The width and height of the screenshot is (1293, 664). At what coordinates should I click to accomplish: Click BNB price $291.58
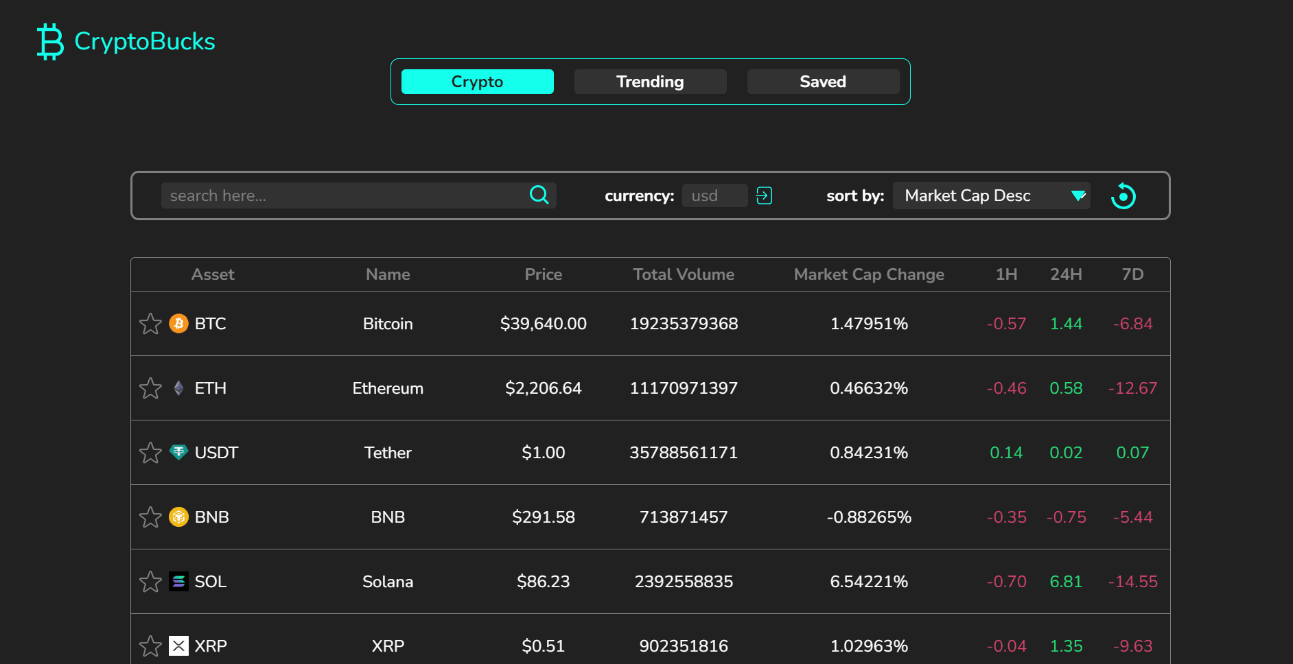coord(544,517)
